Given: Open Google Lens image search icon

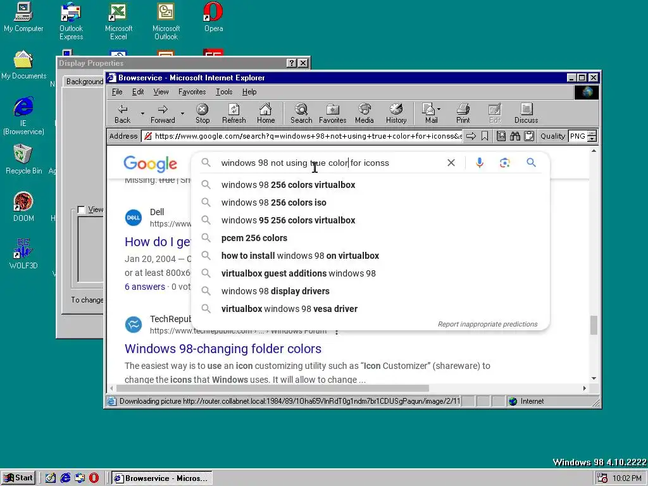Looking at the screenshot, I should pyautogui.click(x=504, y=163).
